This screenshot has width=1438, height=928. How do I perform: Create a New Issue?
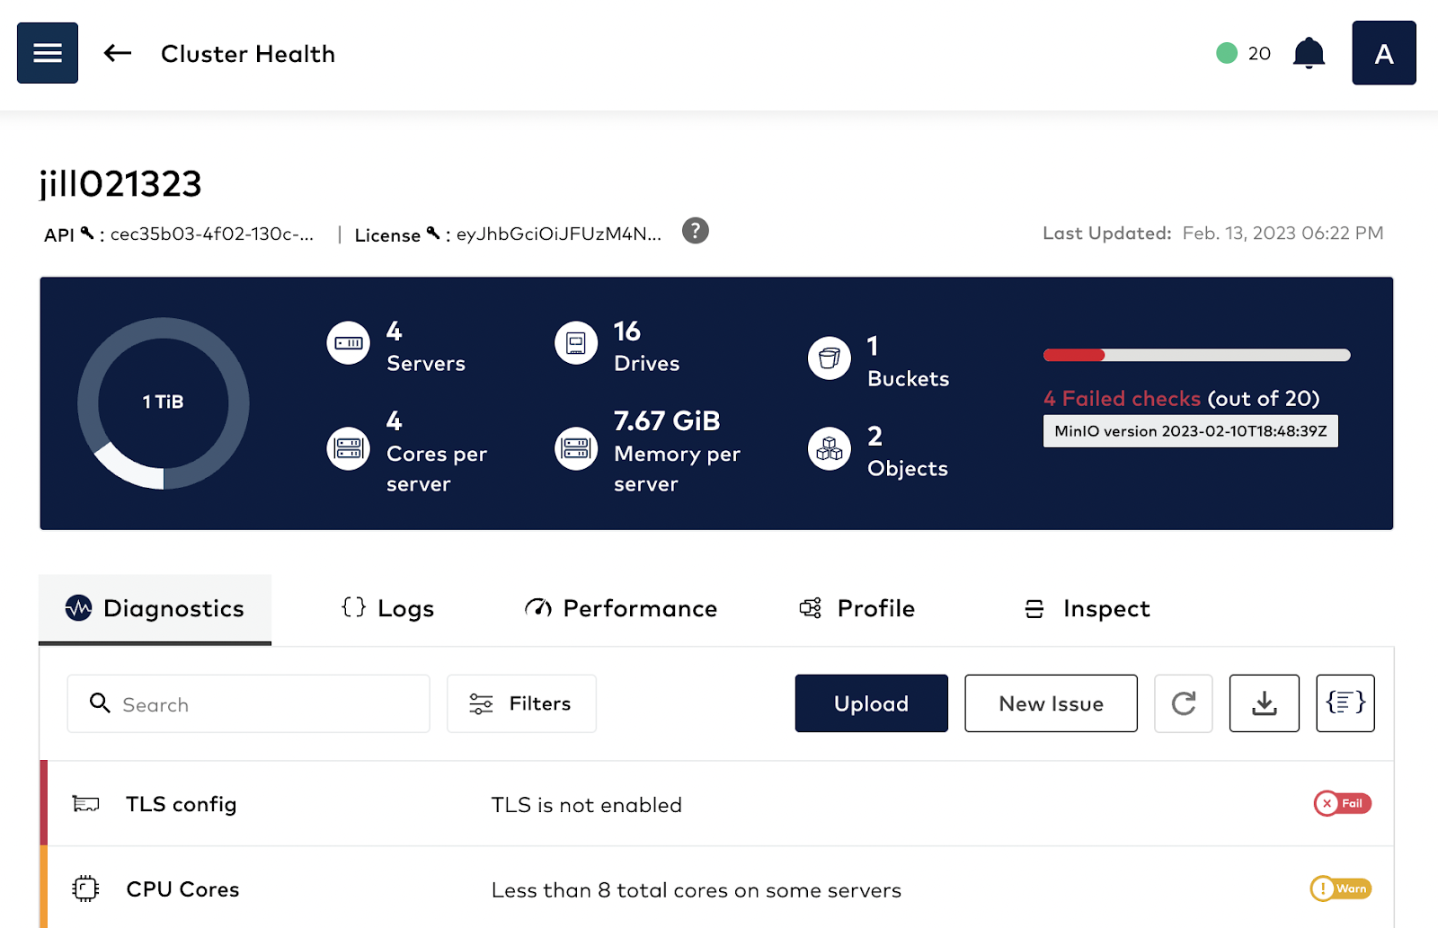click(x=1051, y=703)
